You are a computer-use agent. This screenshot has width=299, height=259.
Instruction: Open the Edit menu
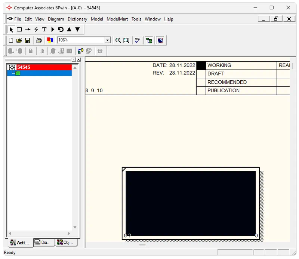coord(28,19)
